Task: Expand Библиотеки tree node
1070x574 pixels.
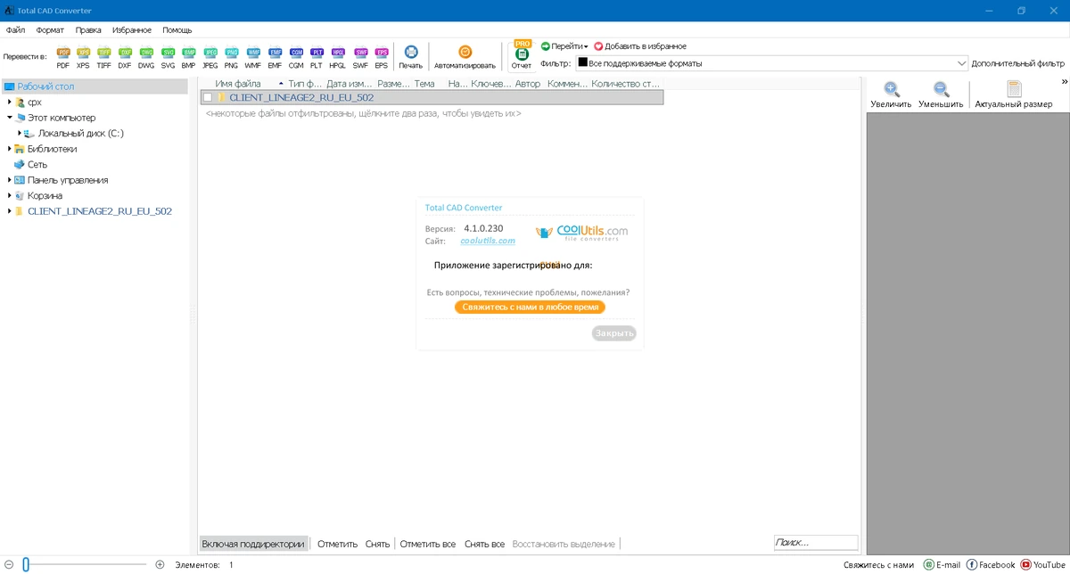Action: point(9,149)
